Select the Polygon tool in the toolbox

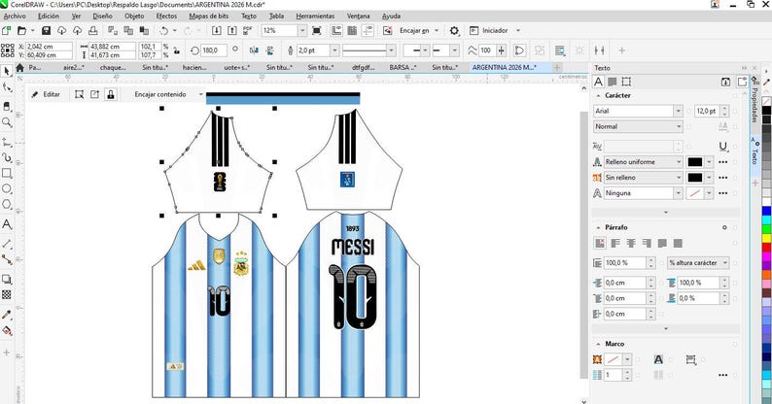tap(7, 204)
